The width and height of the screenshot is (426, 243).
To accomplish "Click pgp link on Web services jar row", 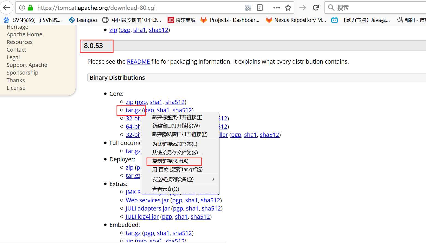I will click(177, 200).
